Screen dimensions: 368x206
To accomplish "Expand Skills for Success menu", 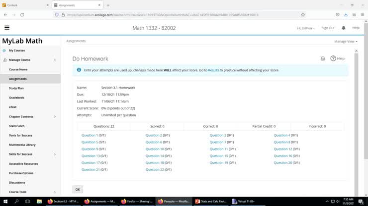I will pos(55,154).
